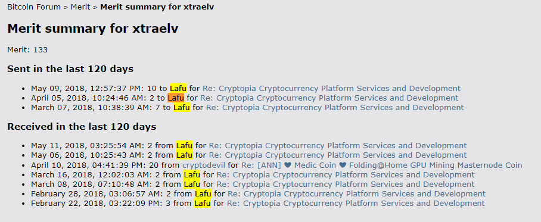Click the orange-highlighted Lafu in the April 05 entry
The image size is (541, 222).
(176, 98)
